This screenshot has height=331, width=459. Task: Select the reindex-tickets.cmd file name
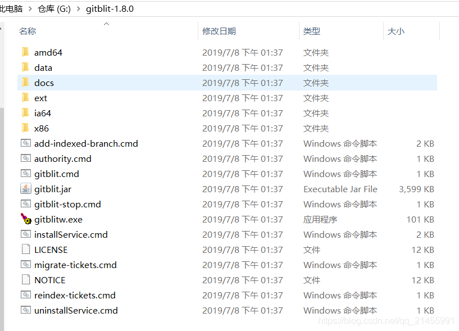pos(75,295)
